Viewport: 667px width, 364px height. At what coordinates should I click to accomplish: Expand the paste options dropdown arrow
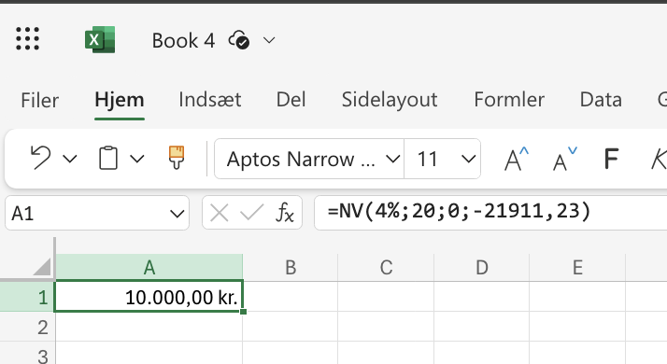pyautogui.click(x=137, y=159)
